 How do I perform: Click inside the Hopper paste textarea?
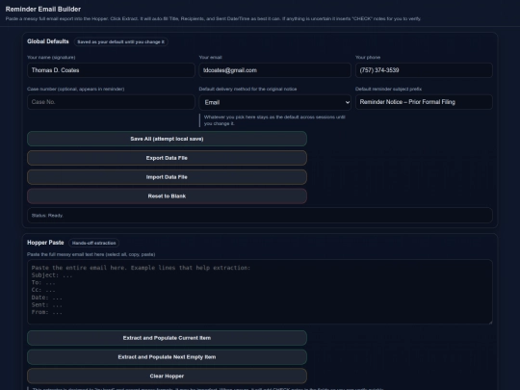[260, 292]
